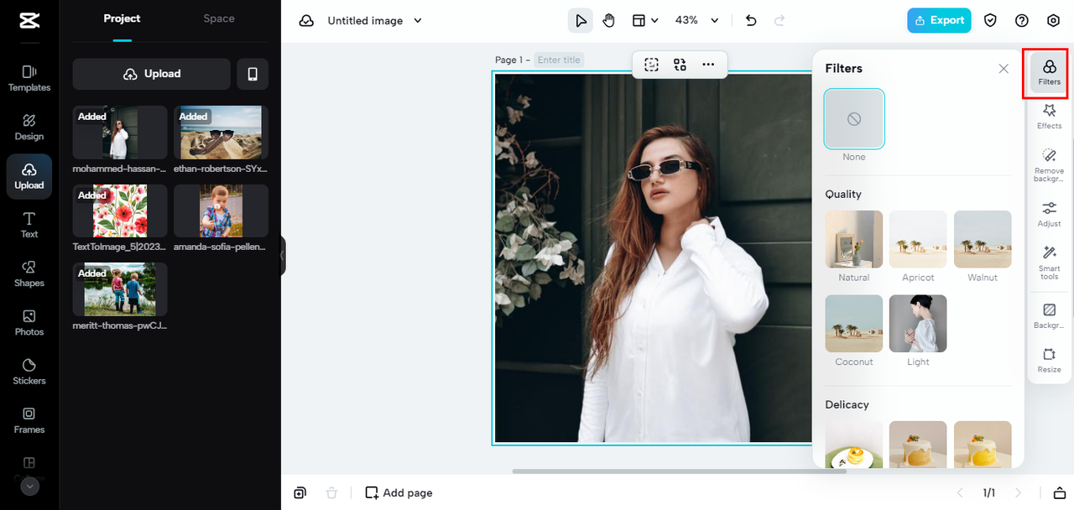
Task: Open the Untitled image title dropdown
Action: (374, 20)
